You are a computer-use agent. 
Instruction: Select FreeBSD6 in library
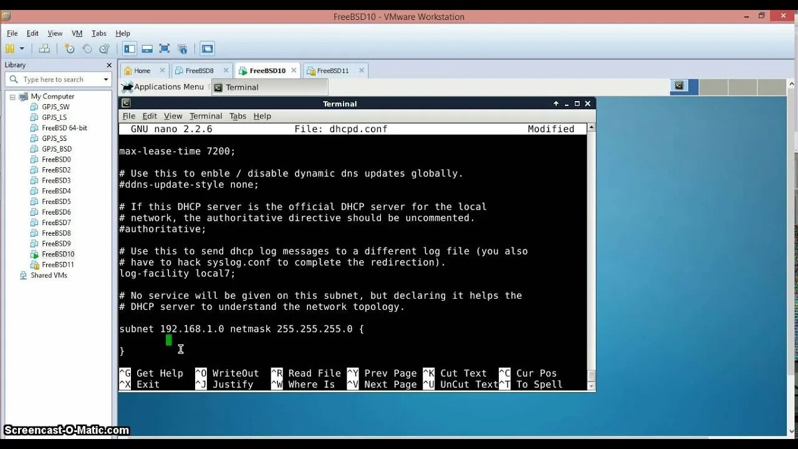[x=56, y=212]
